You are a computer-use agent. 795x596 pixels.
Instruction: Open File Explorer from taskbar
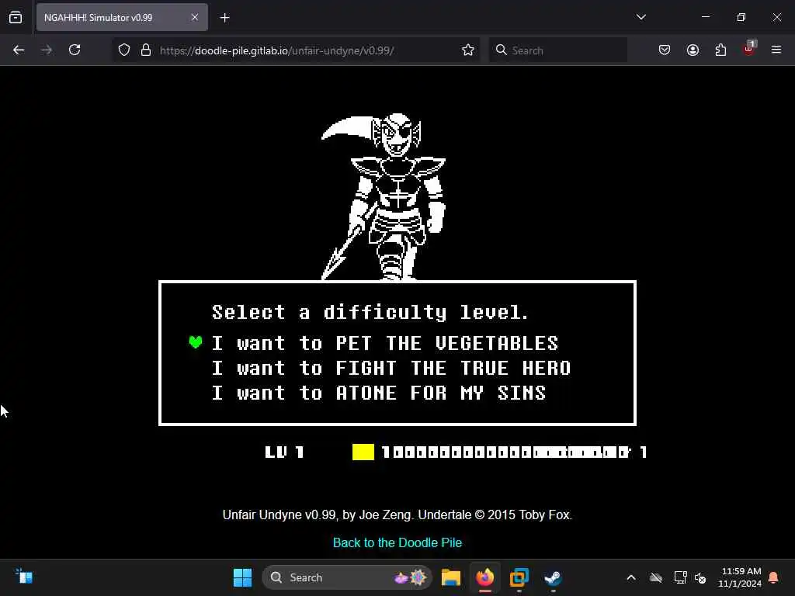pyautogui.click(x=451, y=577)
